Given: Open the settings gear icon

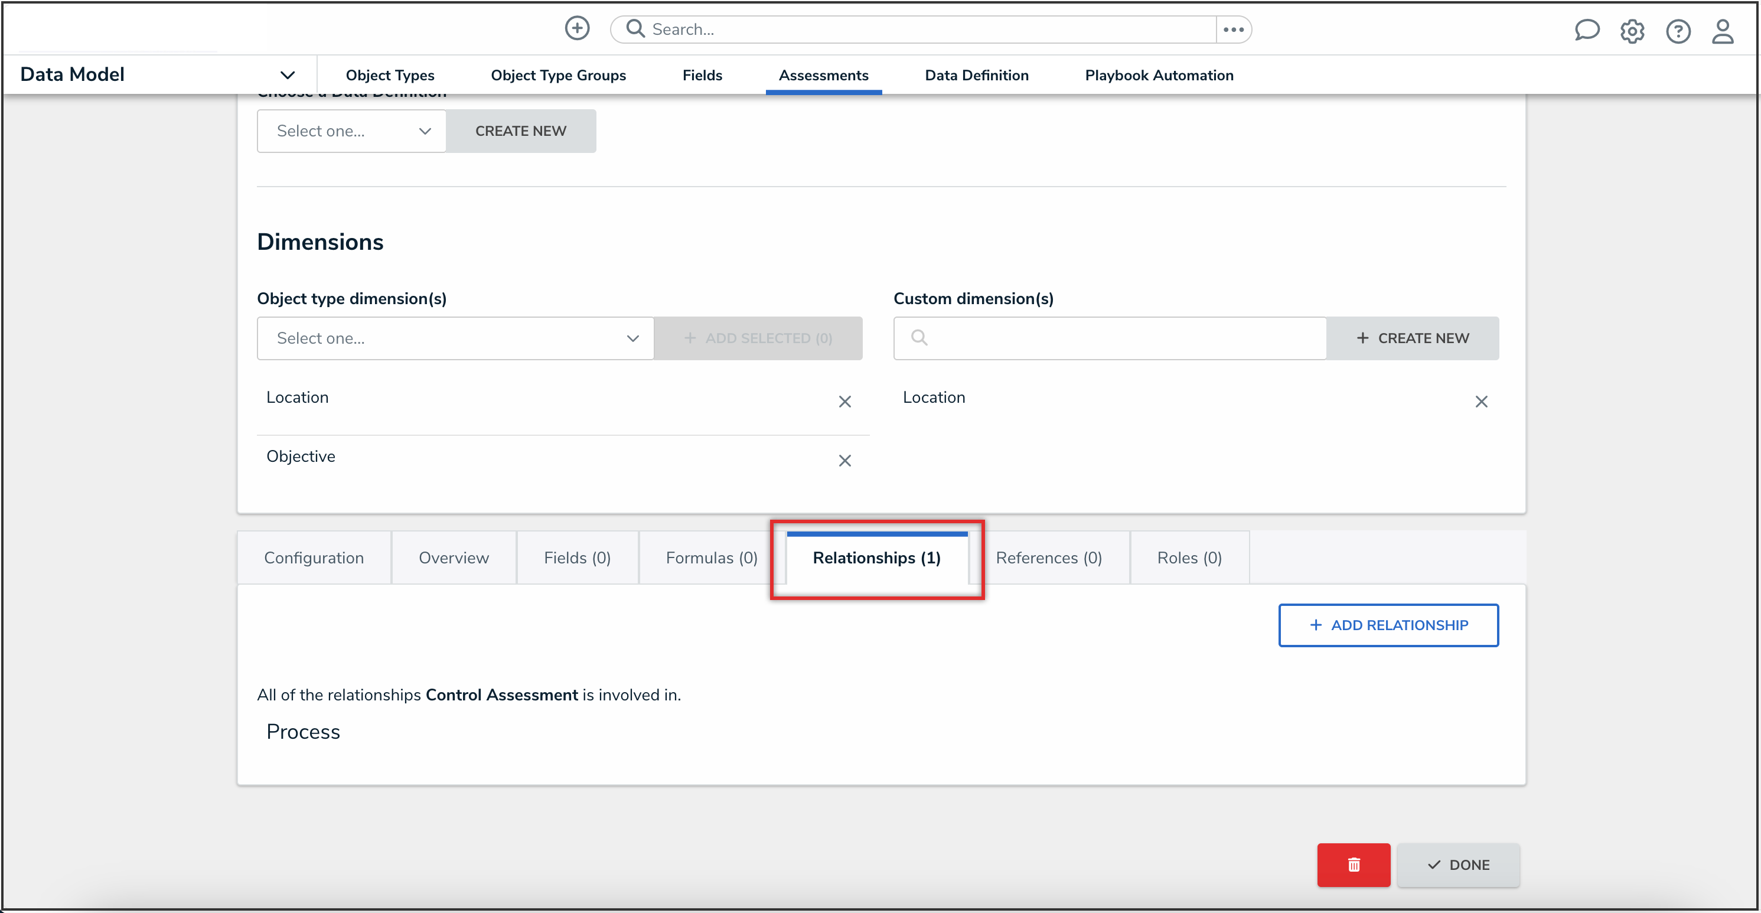Looking at the screenshot, I should pyautogui.click(x=1632, y=31).
